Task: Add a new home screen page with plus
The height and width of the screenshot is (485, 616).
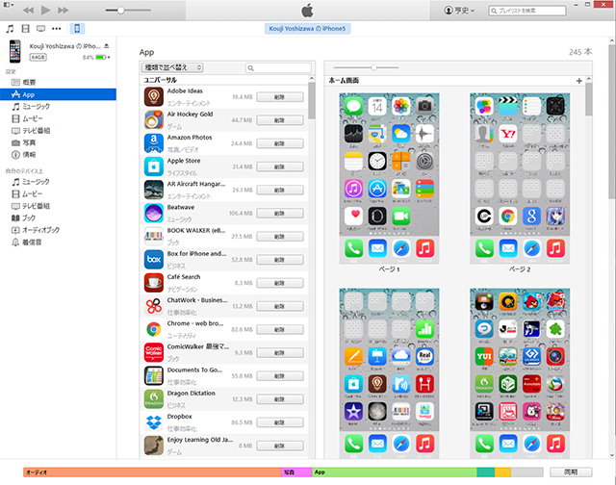Action: click(x=578, y=81)
